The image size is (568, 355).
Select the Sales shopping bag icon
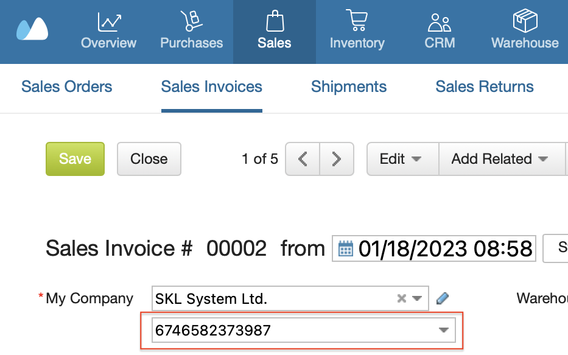pos(275,21)
